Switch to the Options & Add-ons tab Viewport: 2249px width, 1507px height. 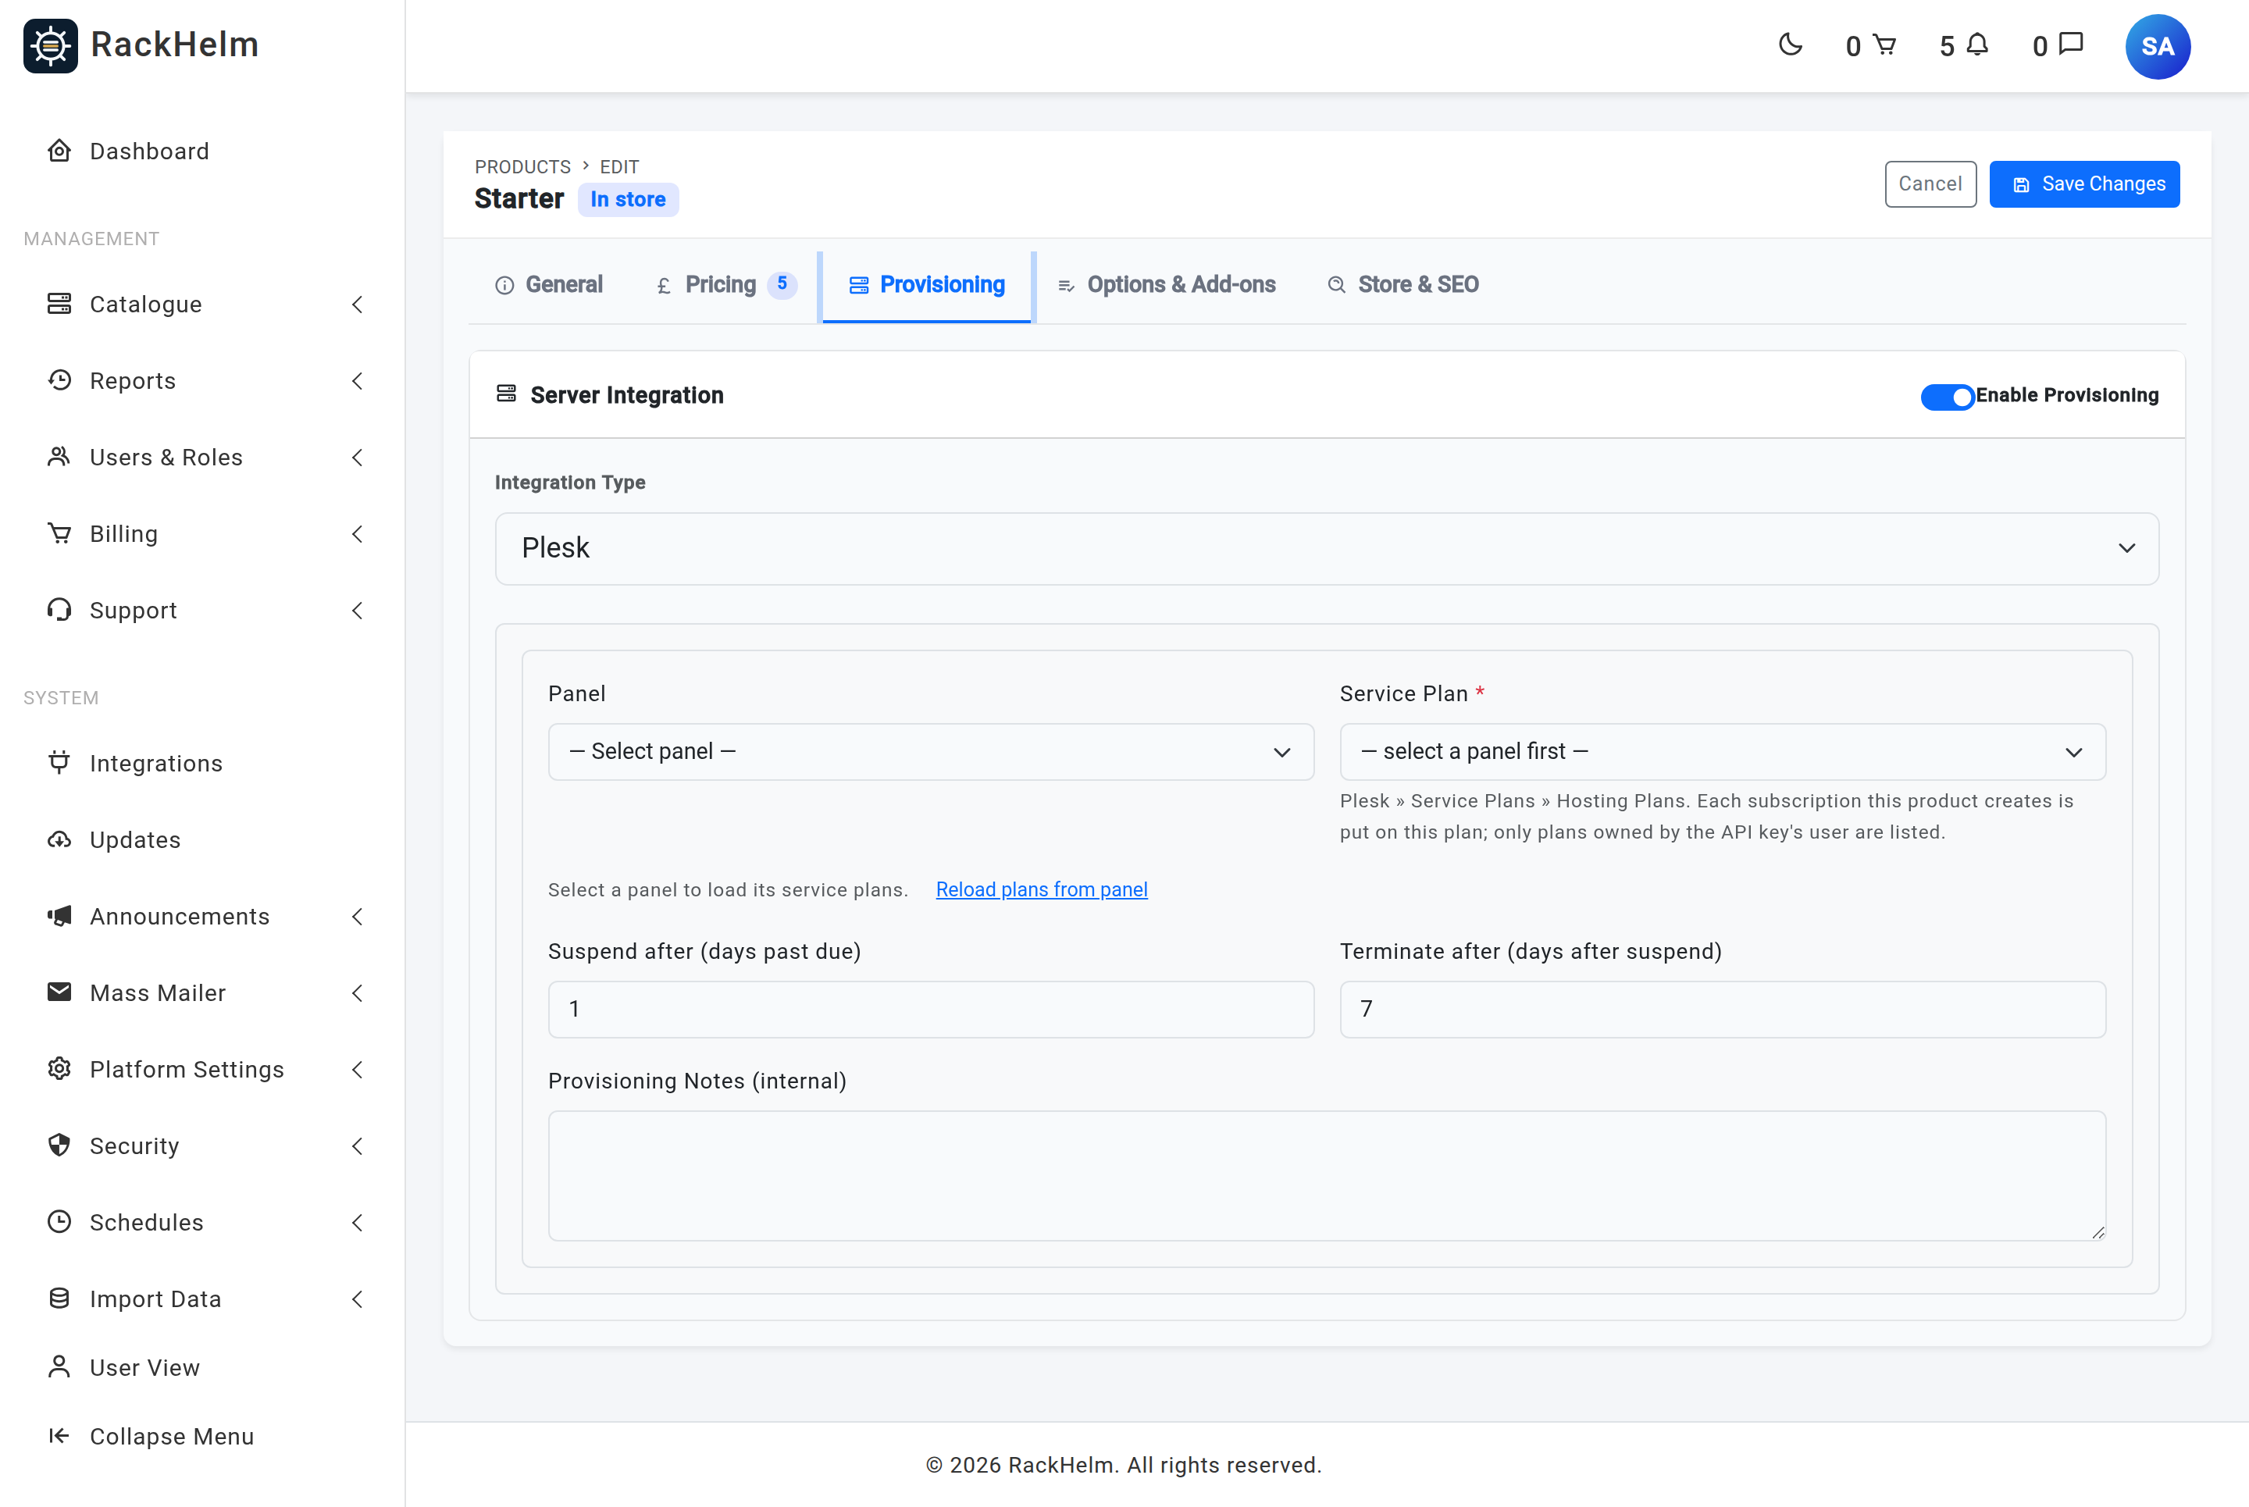click(1167, 284)
